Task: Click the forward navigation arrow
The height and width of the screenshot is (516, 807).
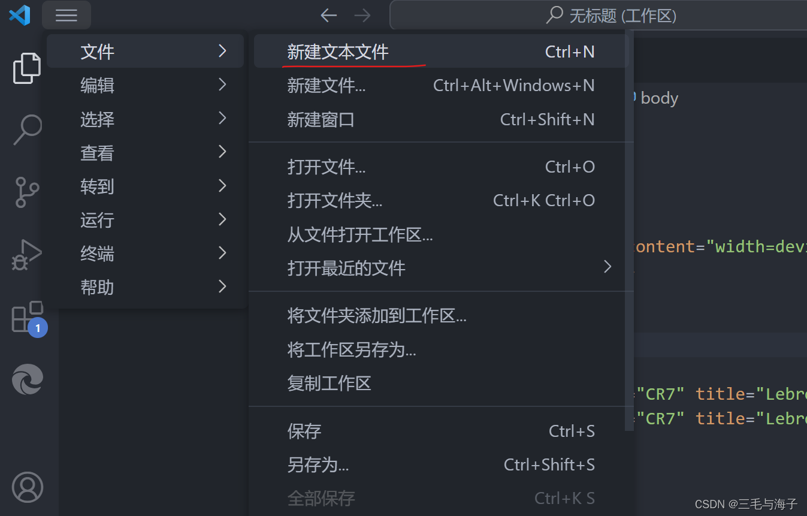Action: pyautogui.click(x=362, y=16)
